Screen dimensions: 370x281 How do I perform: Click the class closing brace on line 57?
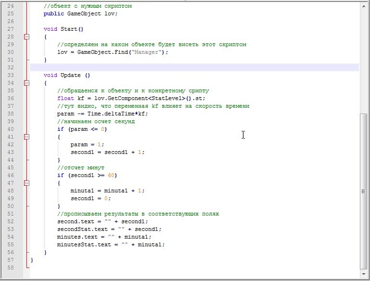coord(32,260)
